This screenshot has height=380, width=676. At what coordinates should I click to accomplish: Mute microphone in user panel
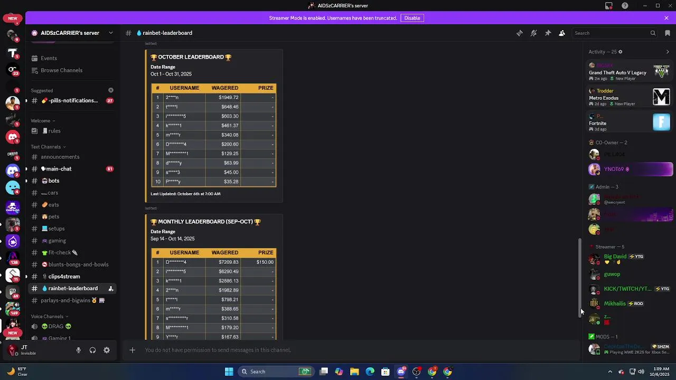pos(78,350)
